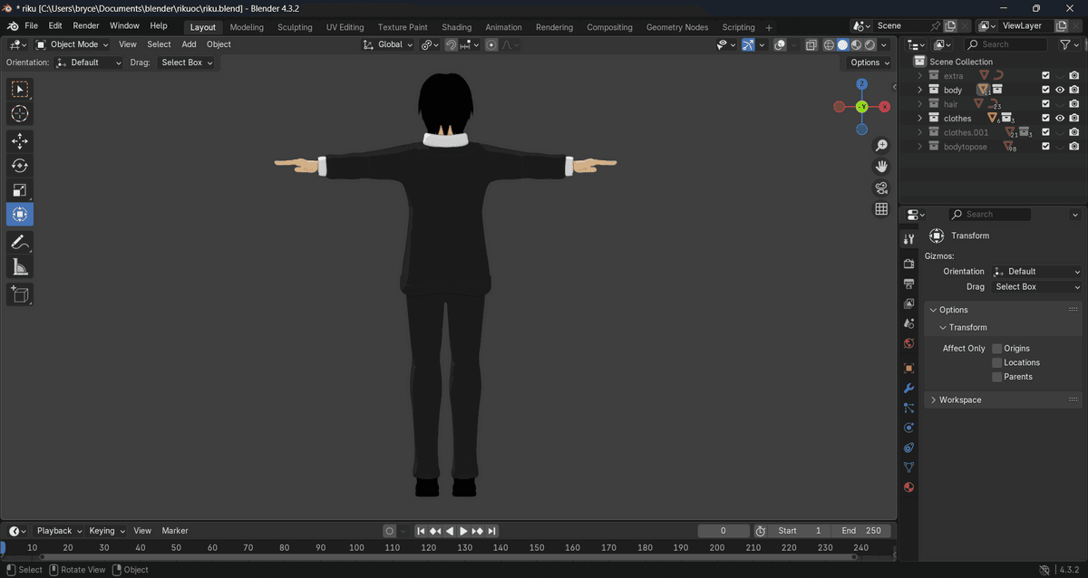Viewport: 1088px width, 578px height.
Task: Activate the Annotate tool
Action: (x=20, y=242)
